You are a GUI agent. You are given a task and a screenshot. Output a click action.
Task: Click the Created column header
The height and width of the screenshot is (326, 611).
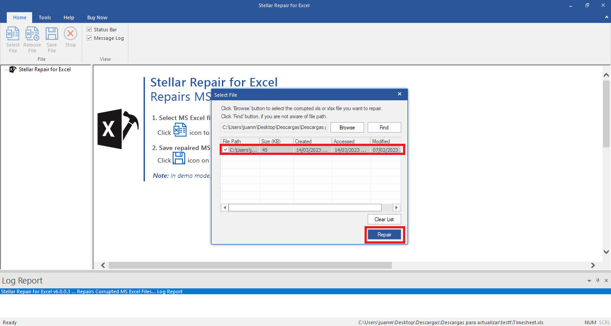click(x=313, y=142)
